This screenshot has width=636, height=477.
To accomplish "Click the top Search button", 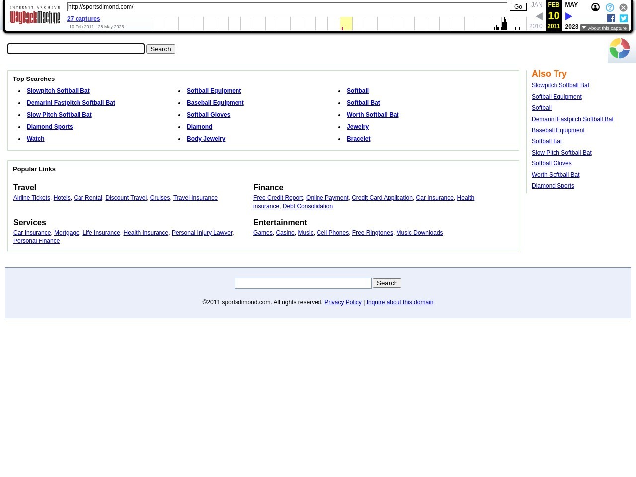I will [160, 49].
